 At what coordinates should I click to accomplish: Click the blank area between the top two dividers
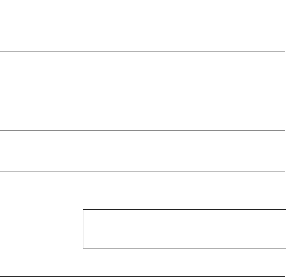point(143,26)
